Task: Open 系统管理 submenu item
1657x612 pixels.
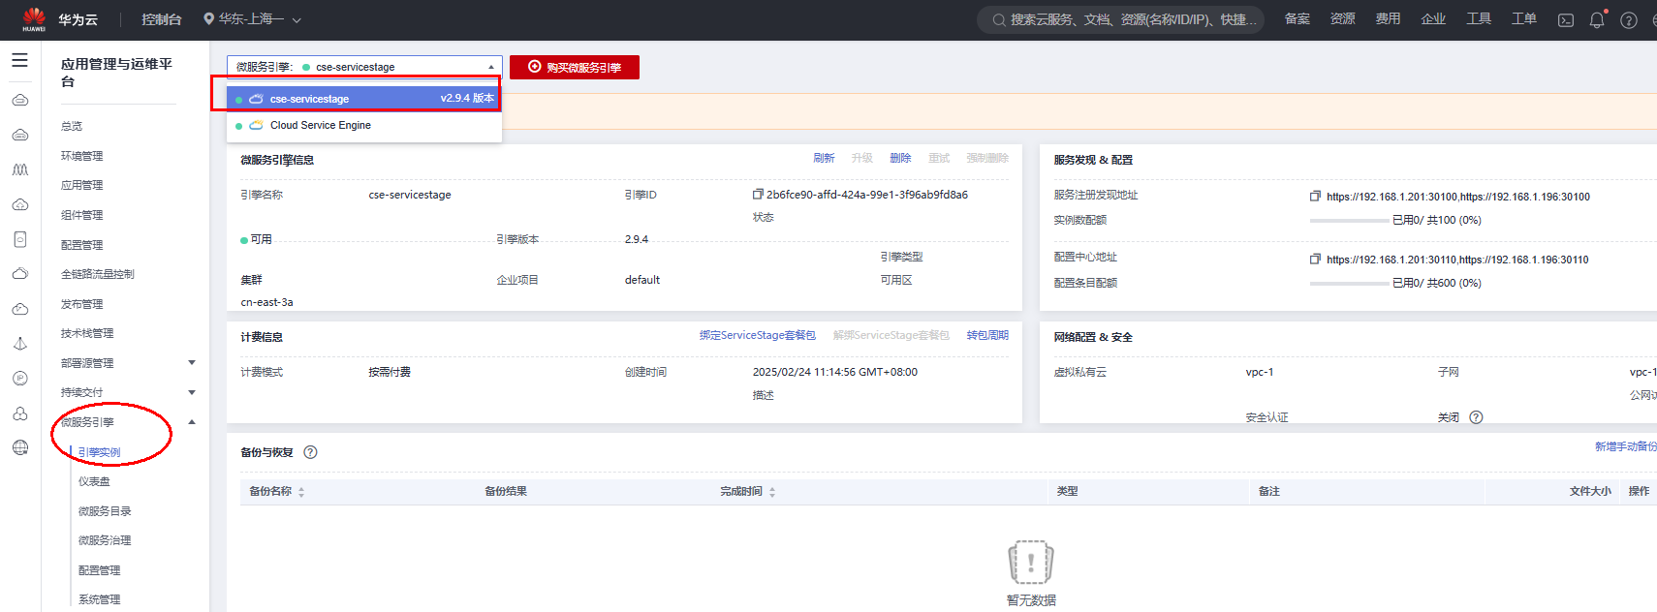Action: [x=100, y=599]
